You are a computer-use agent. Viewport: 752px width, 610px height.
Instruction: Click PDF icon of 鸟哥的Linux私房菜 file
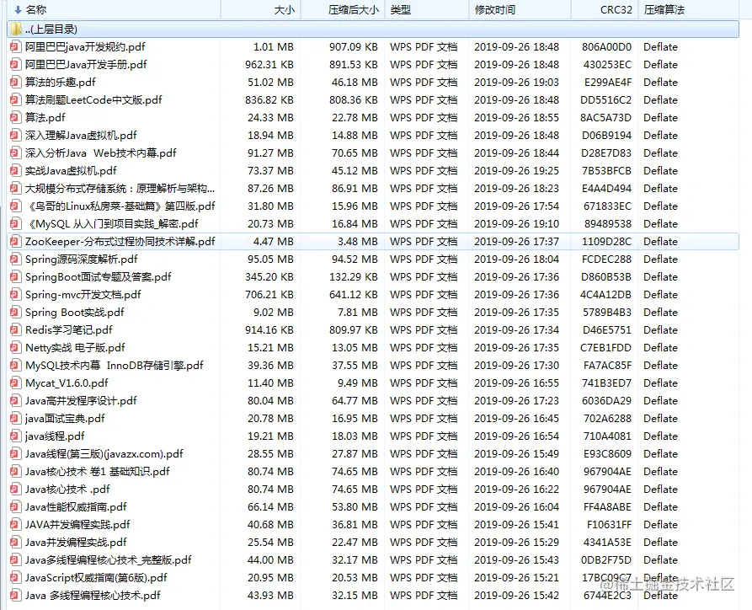(16, 206)
